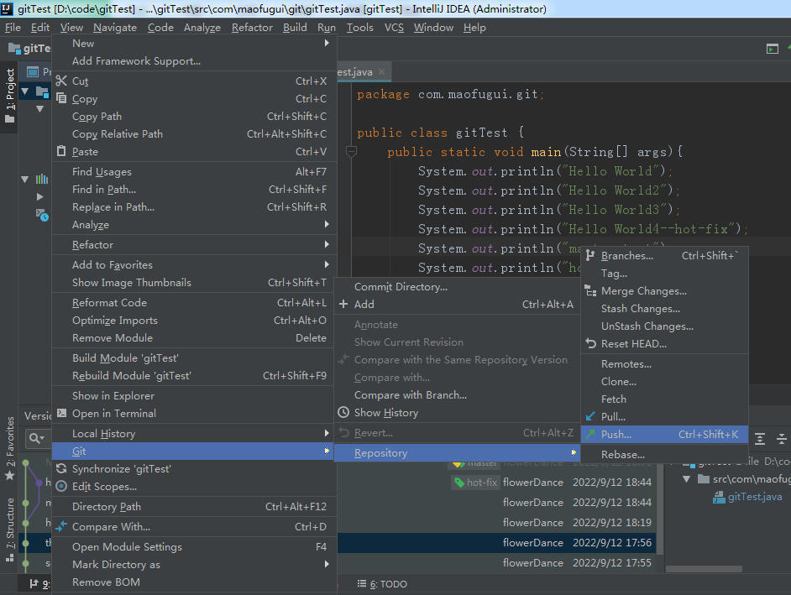Click the method fold marker in editor gutter
This screenshot has height=595, width=791.
[351, 152]
